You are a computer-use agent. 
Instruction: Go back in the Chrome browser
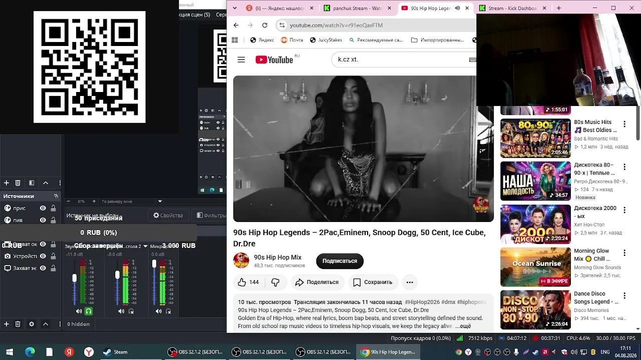click(236, 25)
